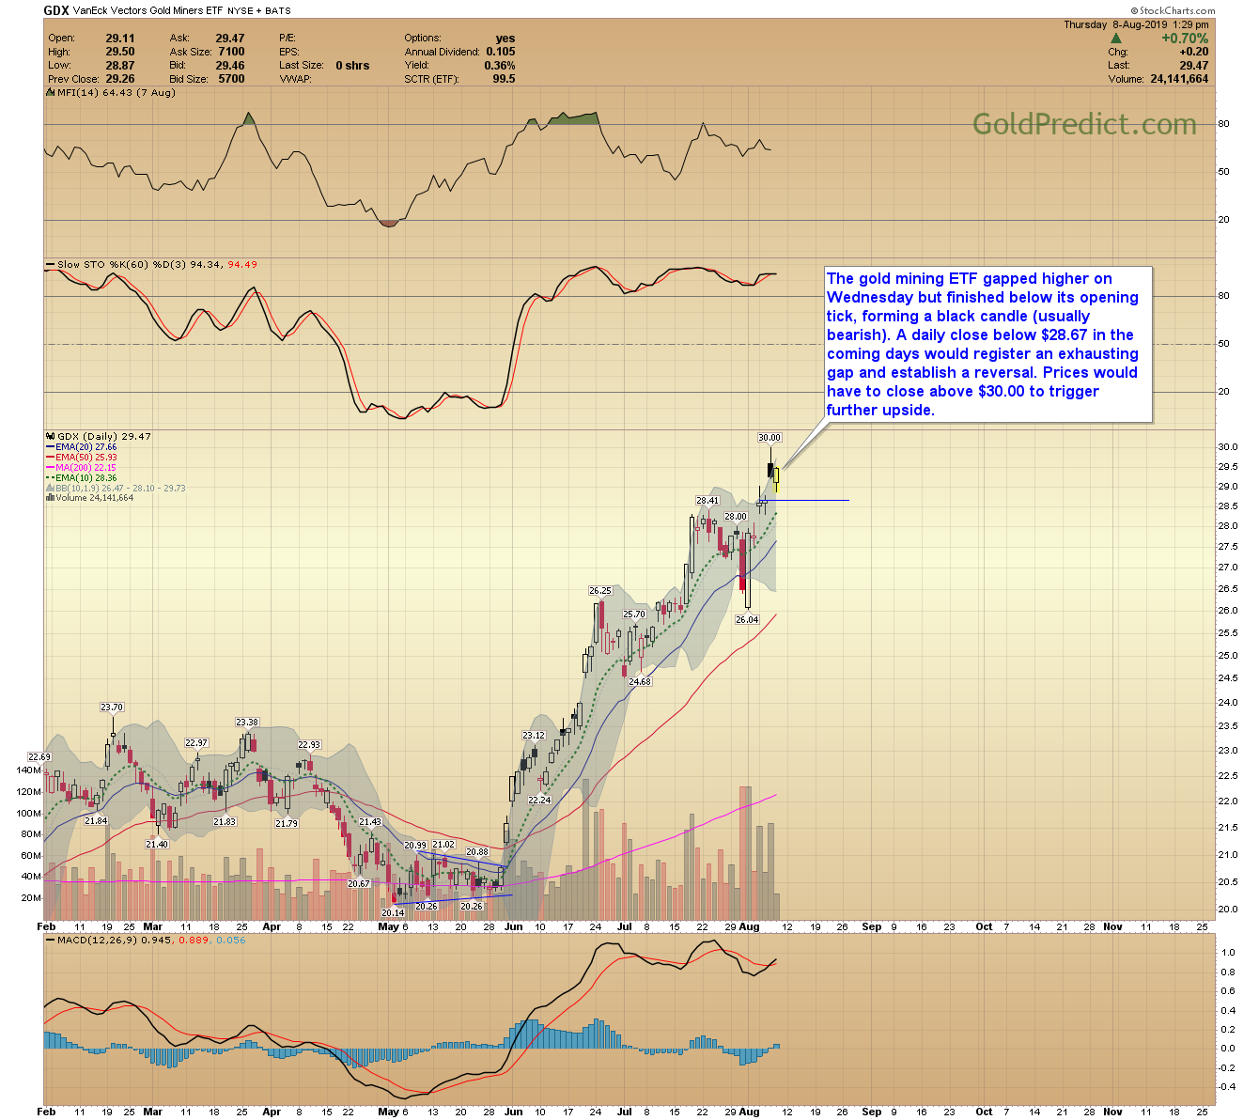Click the 'MFI(14) 64.43 (7 Aug)' indicator label

click(x=111, y=93)
